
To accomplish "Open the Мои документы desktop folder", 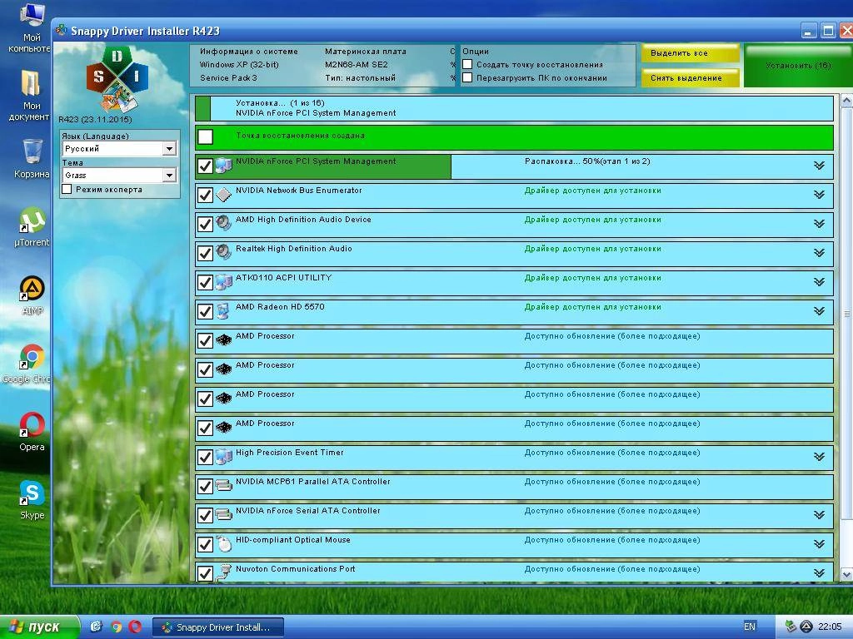I will [30, 97].
